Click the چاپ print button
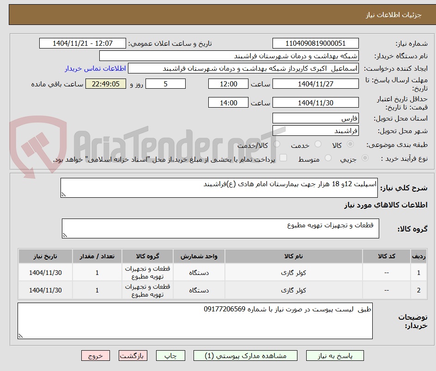The height and width of the screenshot is (371, 436). [x=170, y=356]
